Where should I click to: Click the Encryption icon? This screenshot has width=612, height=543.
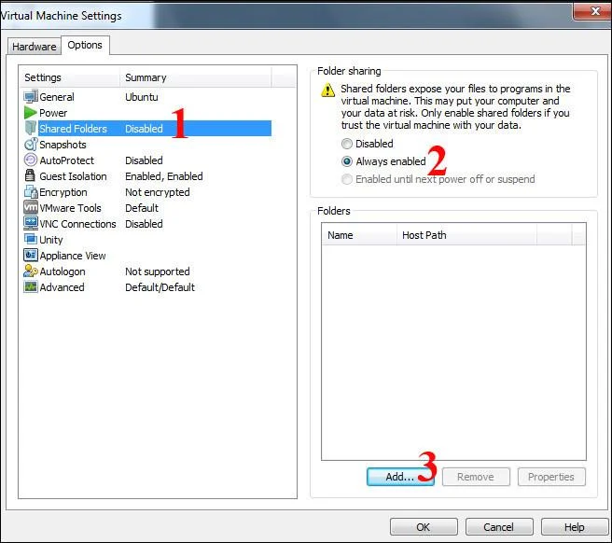(x=31, y=191)
